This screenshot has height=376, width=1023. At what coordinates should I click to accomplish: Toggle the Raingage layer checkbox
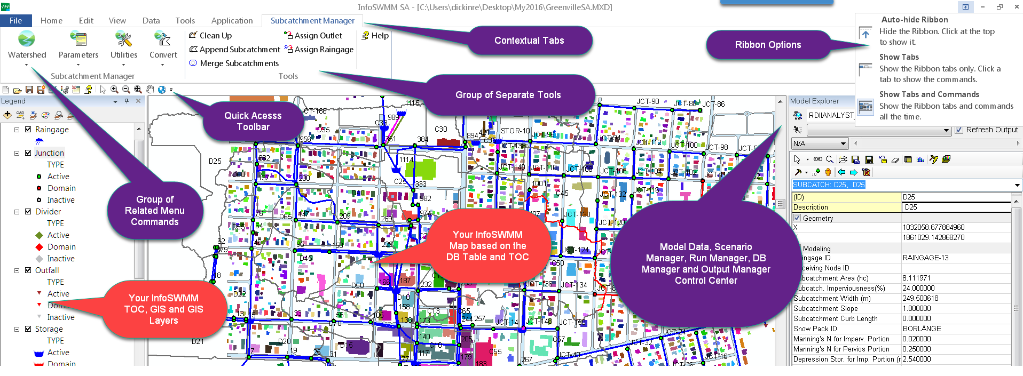click(28, 129)
